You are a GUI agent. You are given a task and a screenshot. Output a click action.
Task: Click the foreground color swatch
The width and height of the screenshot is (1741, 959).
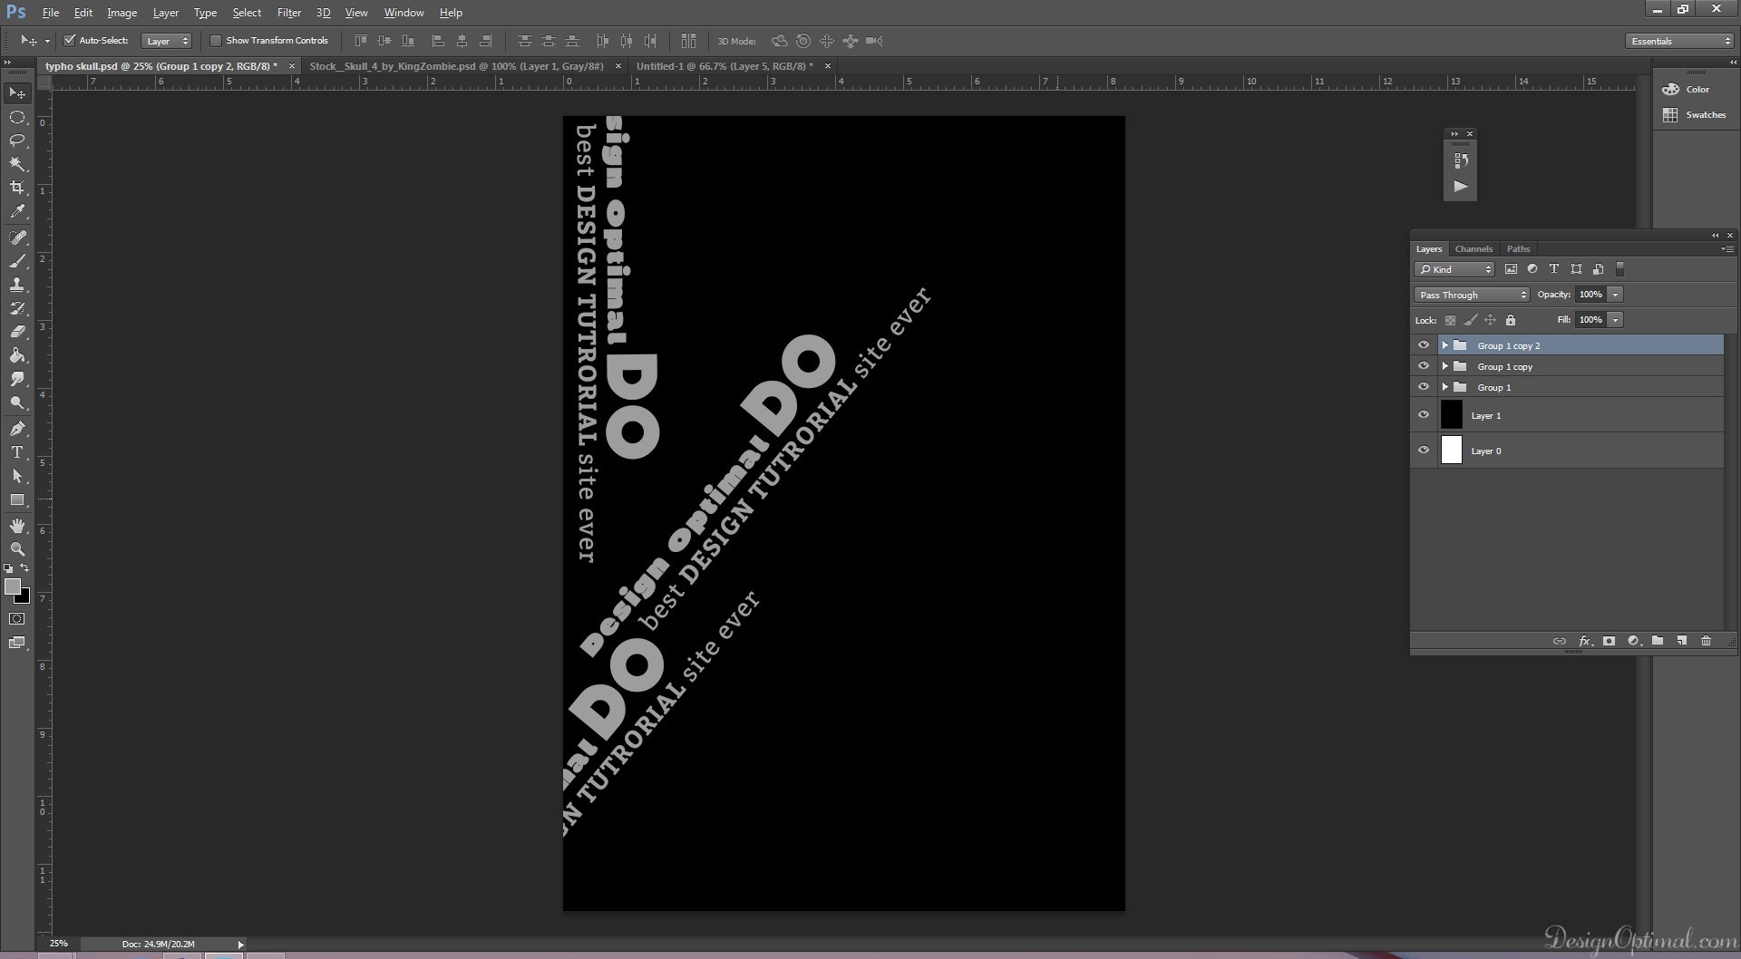tap(12, 586)
